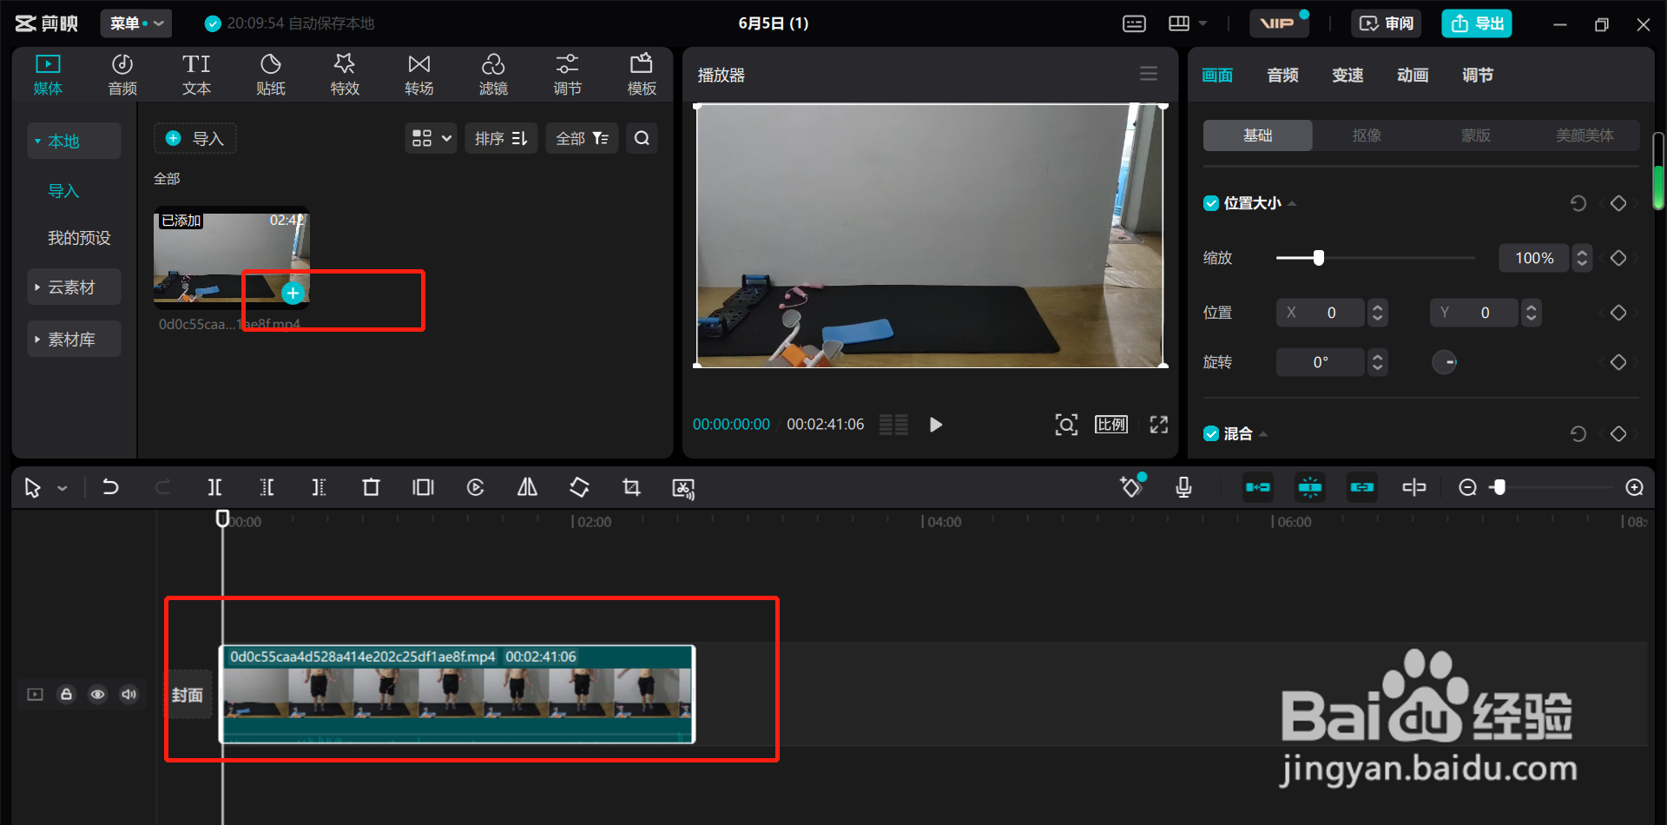Click the undo arrow in timeline toolbar
This screenshot has width=1667, height=825.
(x=110, y=487)
